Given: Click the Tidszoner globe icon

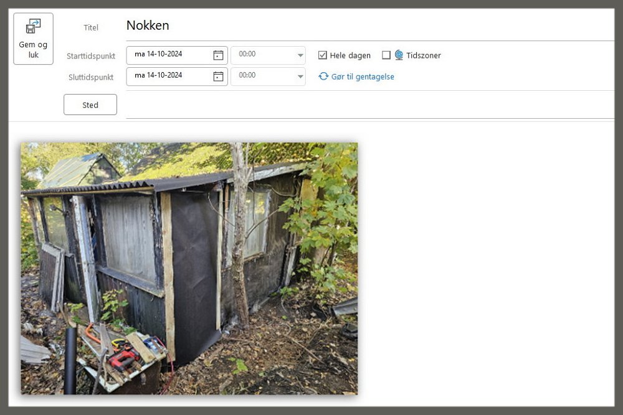Looking at the screenshot, I should click(x=399, y=55).
